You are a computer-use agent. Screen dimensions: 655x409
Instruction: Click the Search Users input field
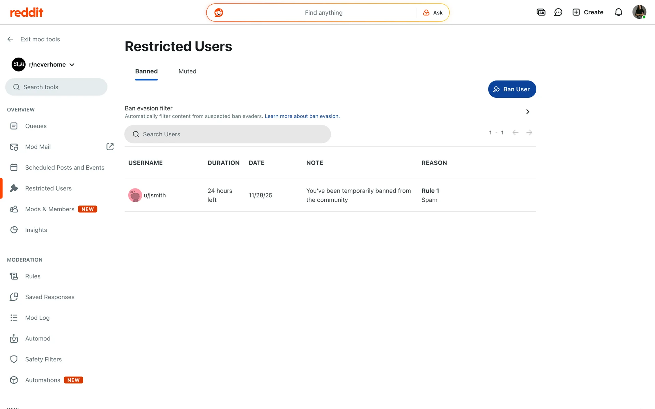228,134
